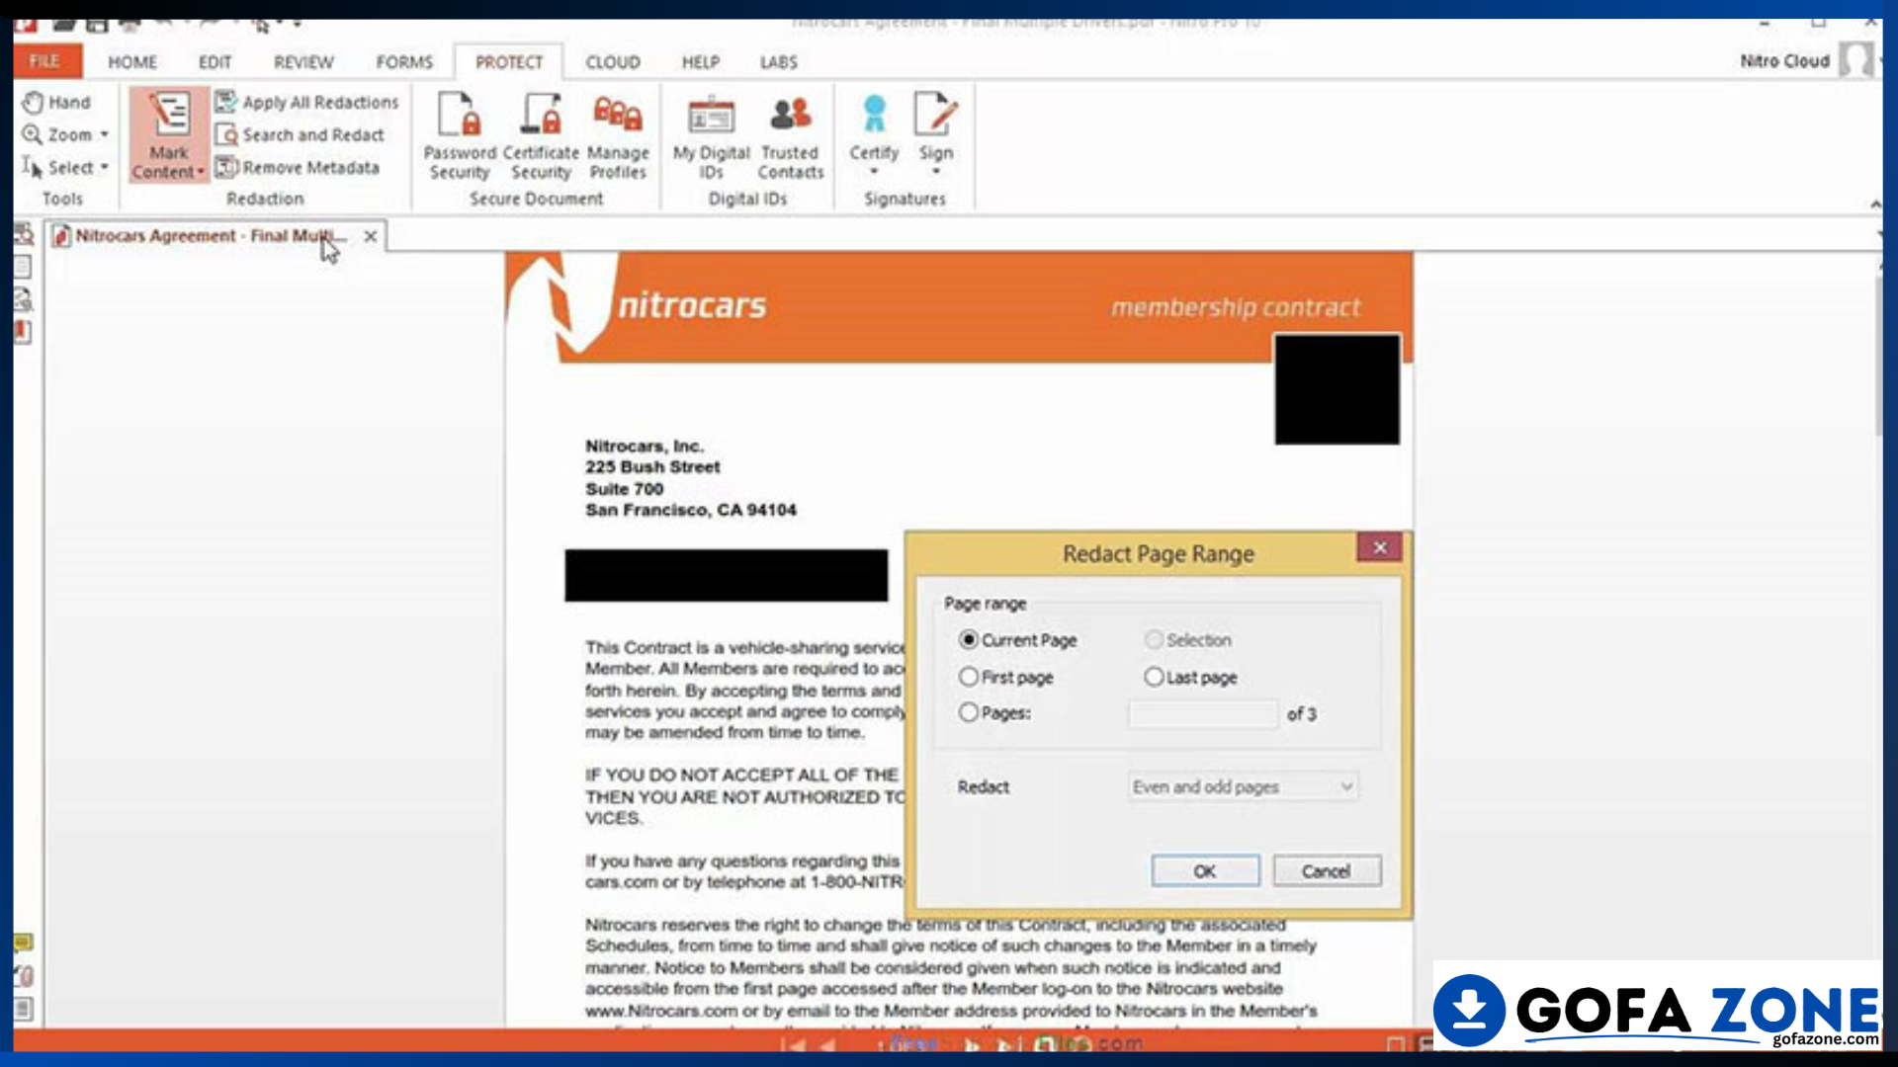
Task: Select the First page radio button
Action: click(x=969, y=677)
